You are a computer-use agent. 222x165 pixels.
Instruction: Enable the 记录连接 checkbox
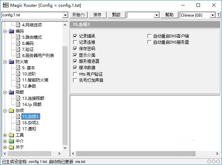pyautogui.click(x=75, y=42)
